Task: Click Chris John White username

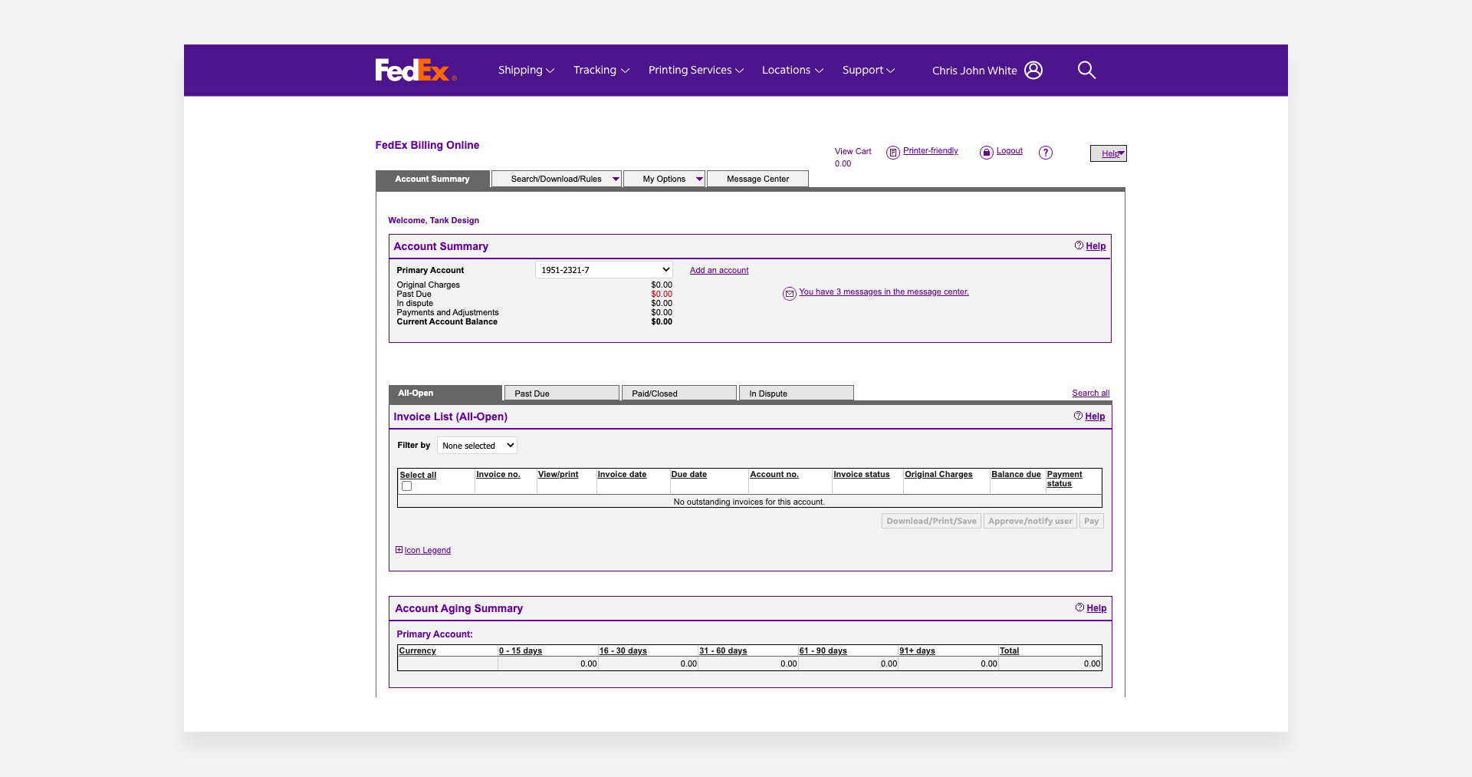Action: (x=974, y=71)
